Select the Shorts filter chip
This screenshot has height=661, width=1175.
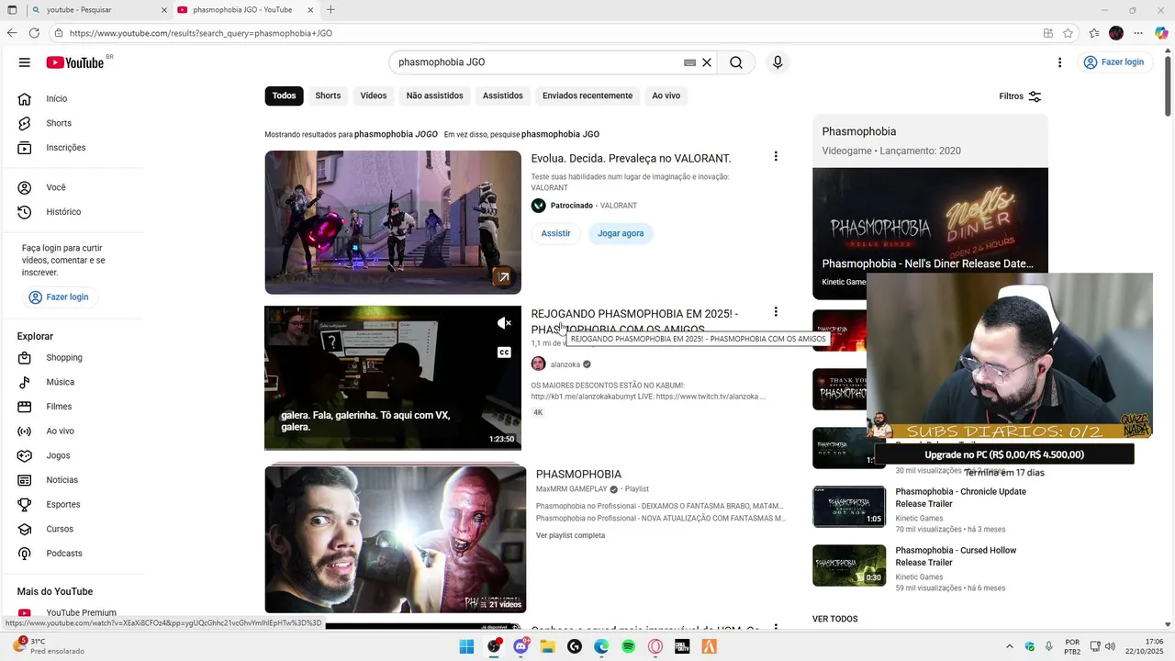point(328,95)
